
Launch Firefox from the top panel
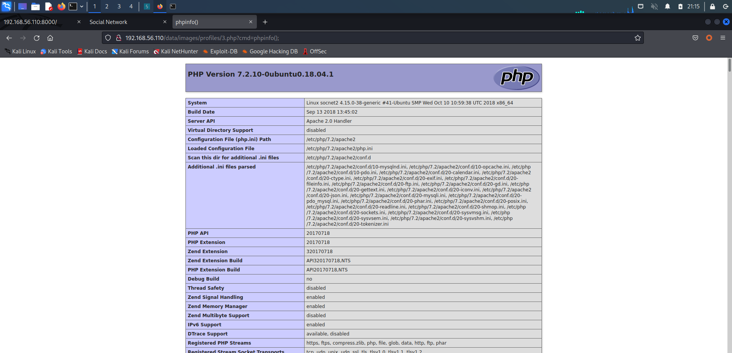[61, 6]
